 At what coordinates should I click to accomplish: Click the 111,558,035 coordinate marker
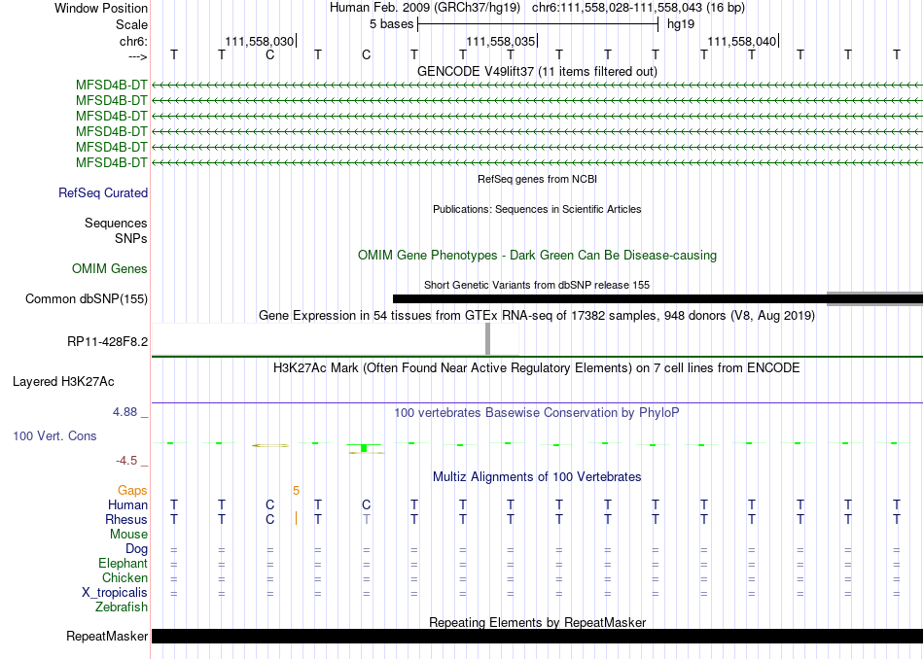(500, 41)
